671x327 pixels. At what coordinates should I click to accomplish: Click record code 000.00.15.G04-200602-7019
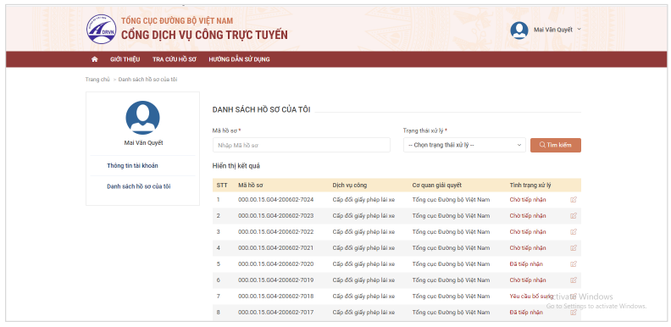[275, 280]
